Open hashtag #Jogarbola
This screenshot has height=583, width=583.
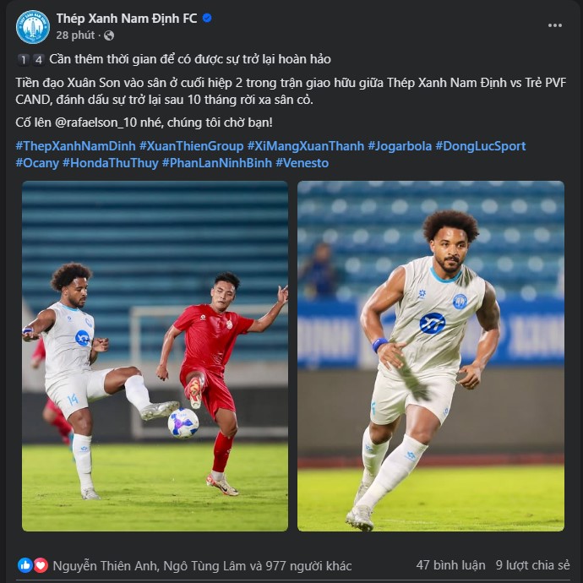pos(400,145)
